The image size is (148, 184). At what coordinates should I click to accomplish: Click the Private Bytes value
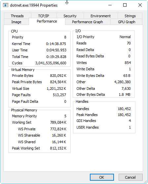coord(58,76)
